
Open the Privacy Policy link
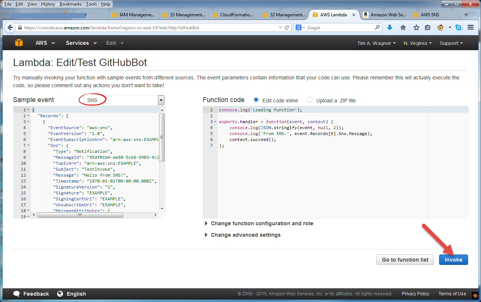coord(415,293)
